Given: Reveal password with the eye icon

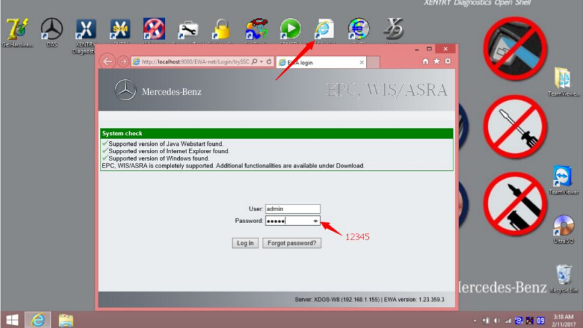Looking at the screenshot, I should (315, 221).
